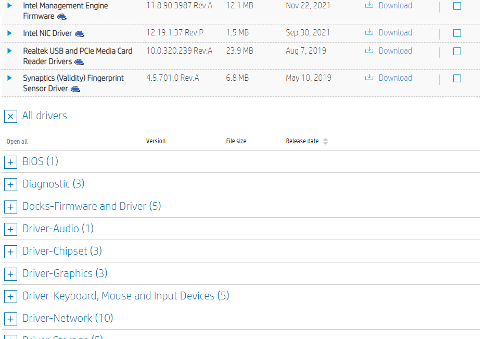Click the May 10, 2019 release date
485x339 pixels.
pyautogui.click(x=309, y=78)
